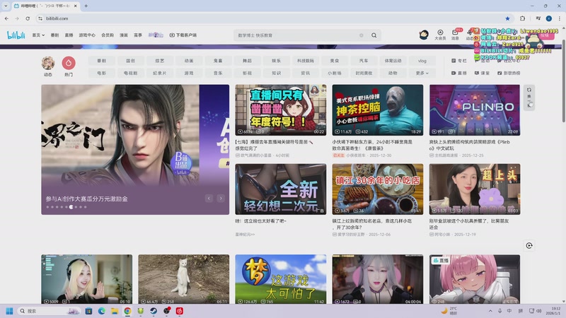Open the 直播间只有 年度符号 video thumbnail
Image resolution: width=566 pixels, height=318 pixels.
pos(280,110)
